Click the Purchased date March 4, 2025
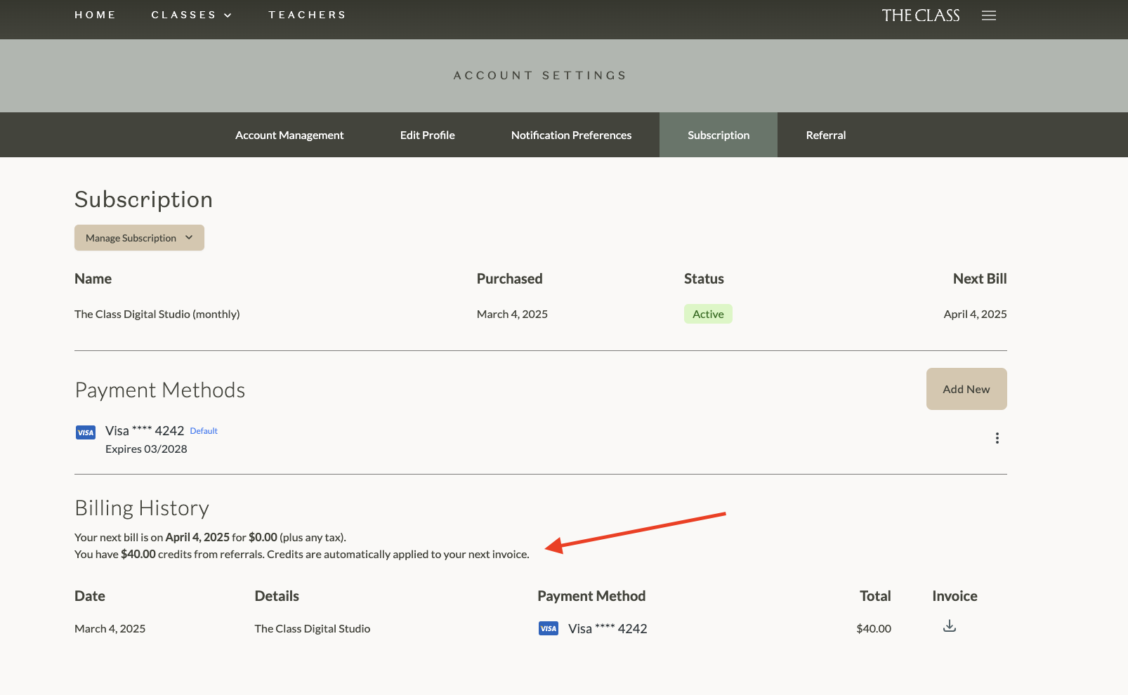Image resolution: width=1128 pixels, height=695 pixels. (x=512, y=314)
